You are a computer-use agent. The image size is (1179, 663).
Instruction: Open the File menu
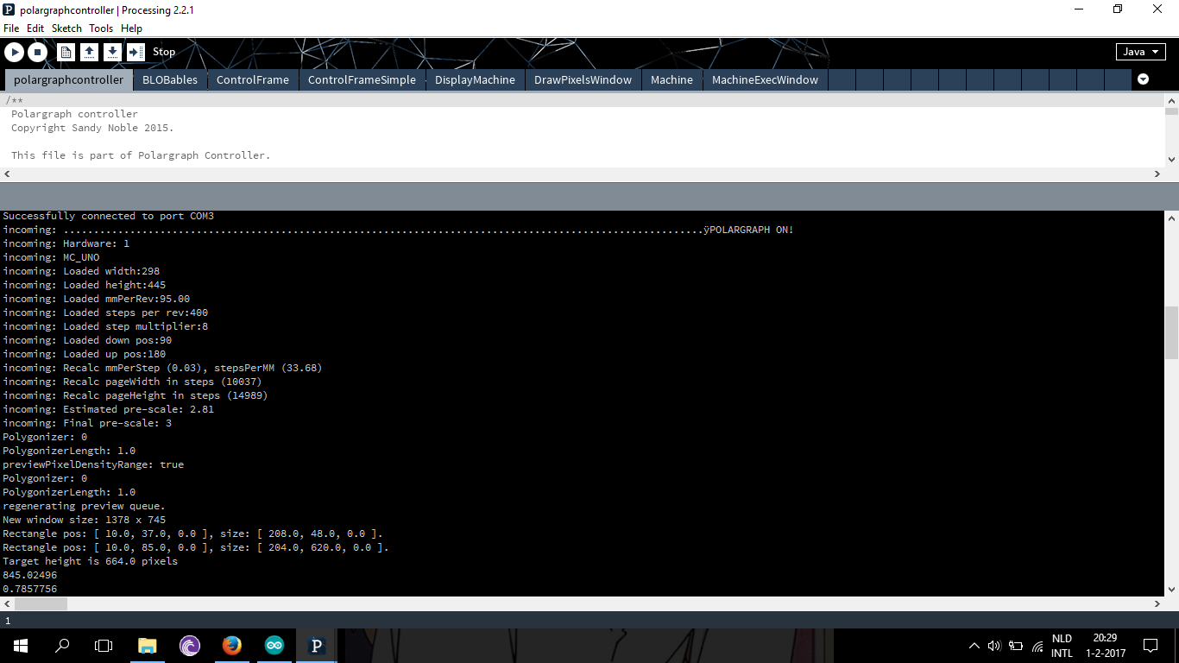click(11, 28)
